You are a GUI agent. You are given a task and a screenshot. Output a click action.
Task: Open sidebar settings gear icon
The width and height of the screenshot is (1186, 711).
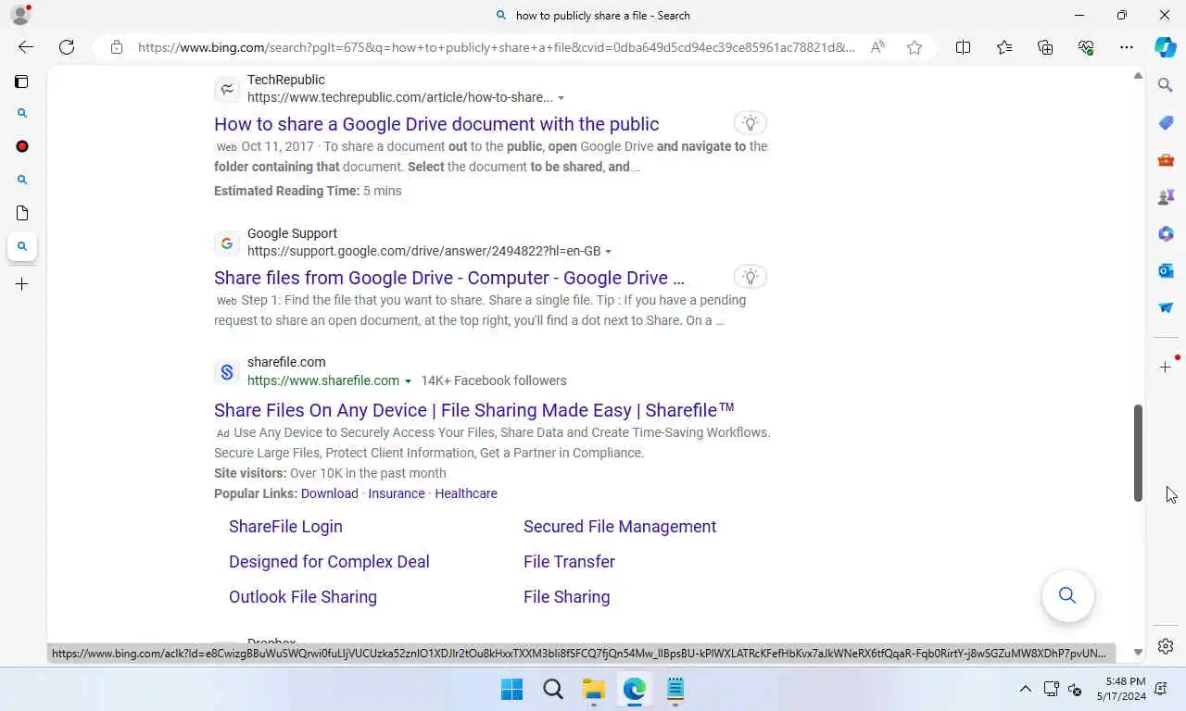coord(1166,646)
